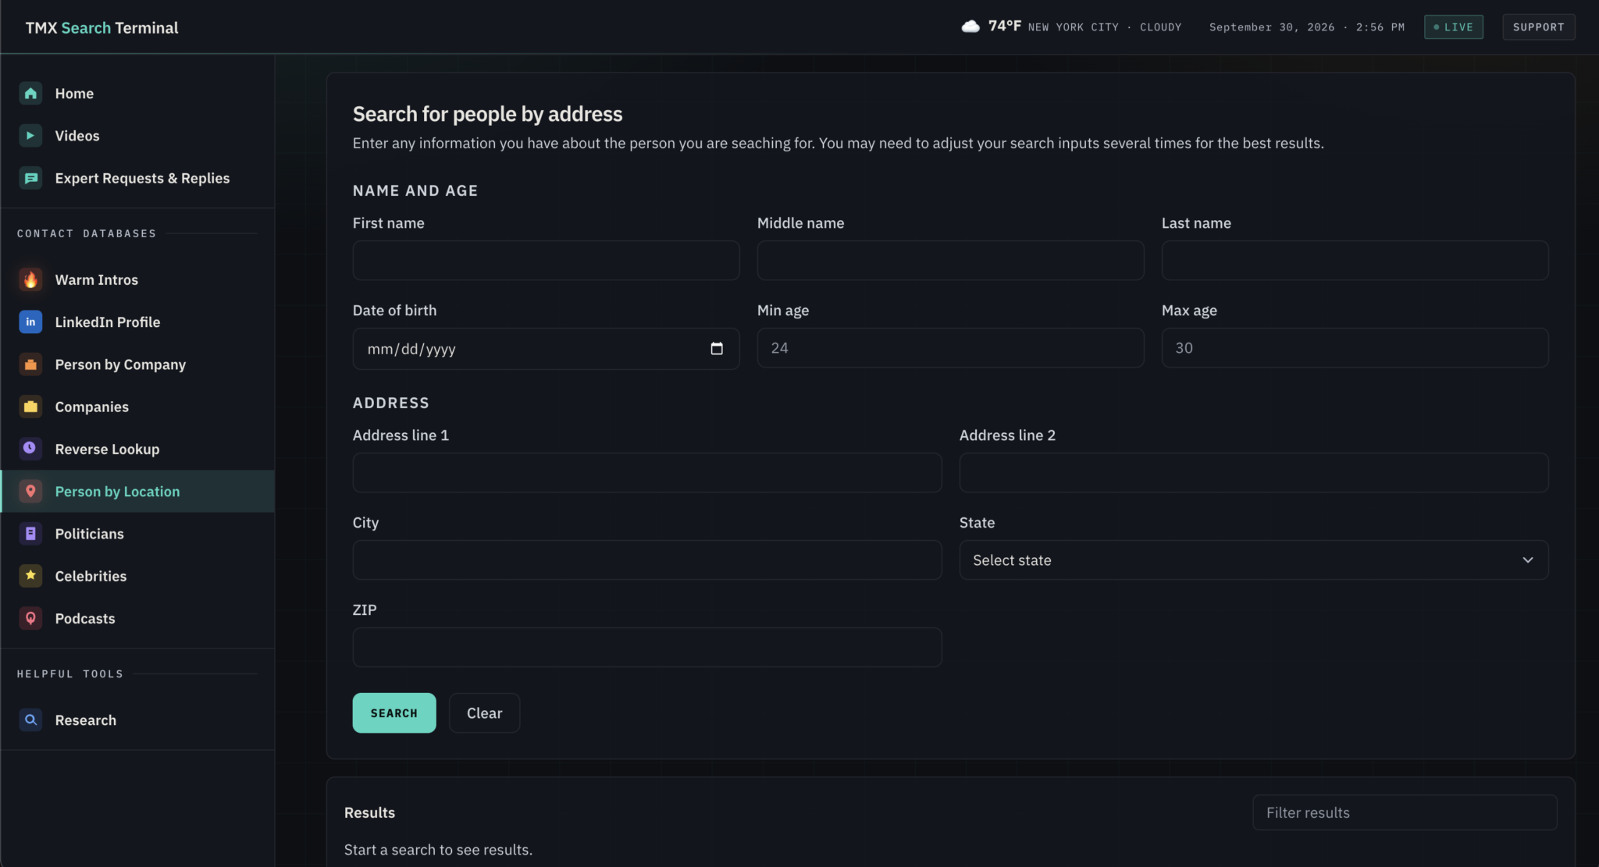Viewport: 1599px width, 867px height.
Task: Click the Person by Location pin icon
Action: (30, 491)
